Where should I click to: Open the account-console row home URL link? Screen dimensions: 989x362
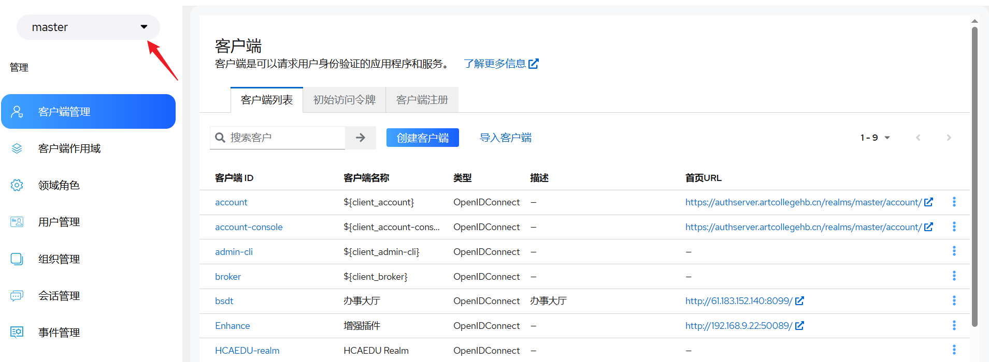809,227
